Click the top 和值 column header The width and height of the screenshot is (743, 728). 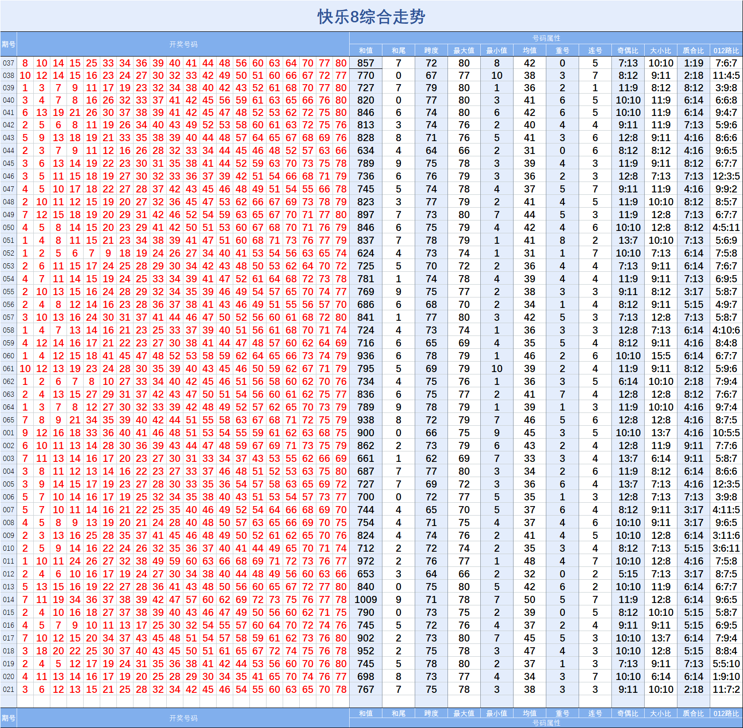[366, 50]
